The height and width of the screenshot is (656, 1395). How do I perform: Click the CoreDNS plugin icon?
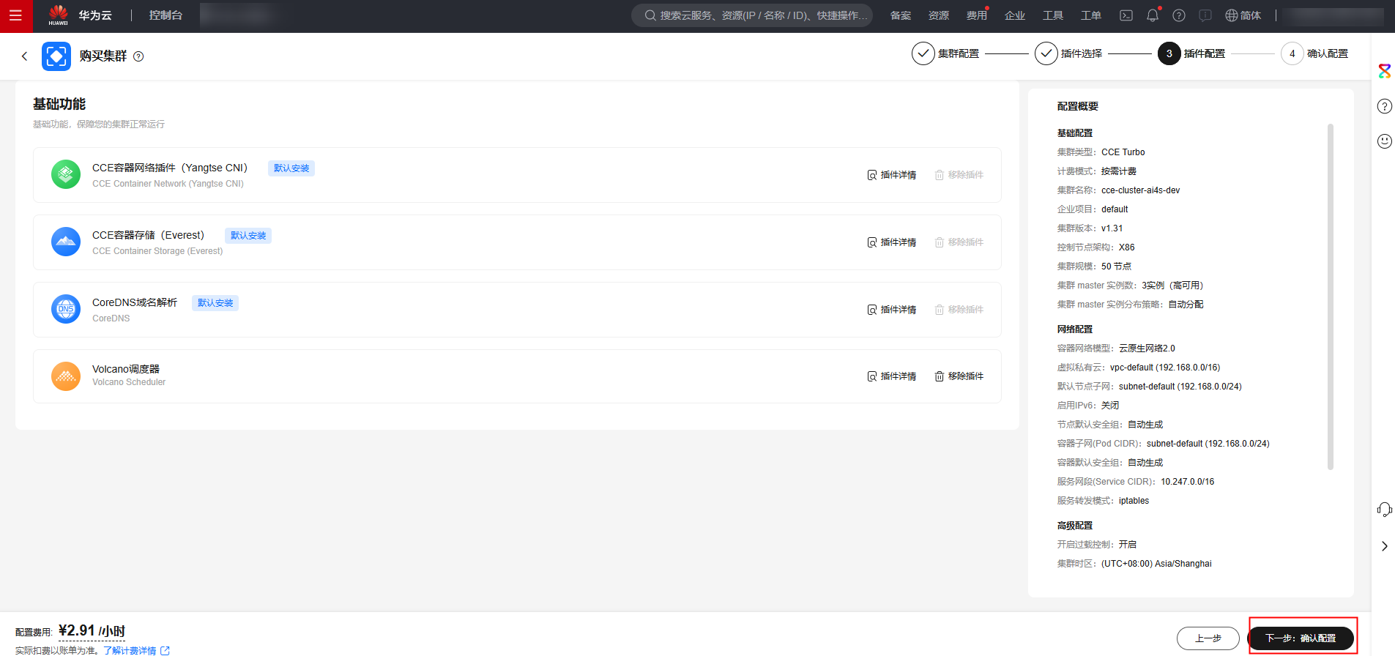point(66,309)
